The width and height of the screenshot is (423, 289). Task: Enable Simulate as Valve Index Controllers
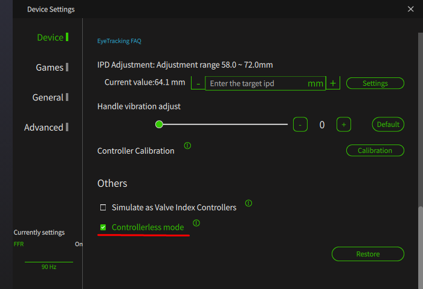[x=103, y=207]
